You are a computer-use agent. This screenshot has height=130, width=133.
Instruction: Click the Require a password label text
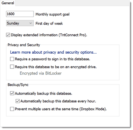(53, 59)
